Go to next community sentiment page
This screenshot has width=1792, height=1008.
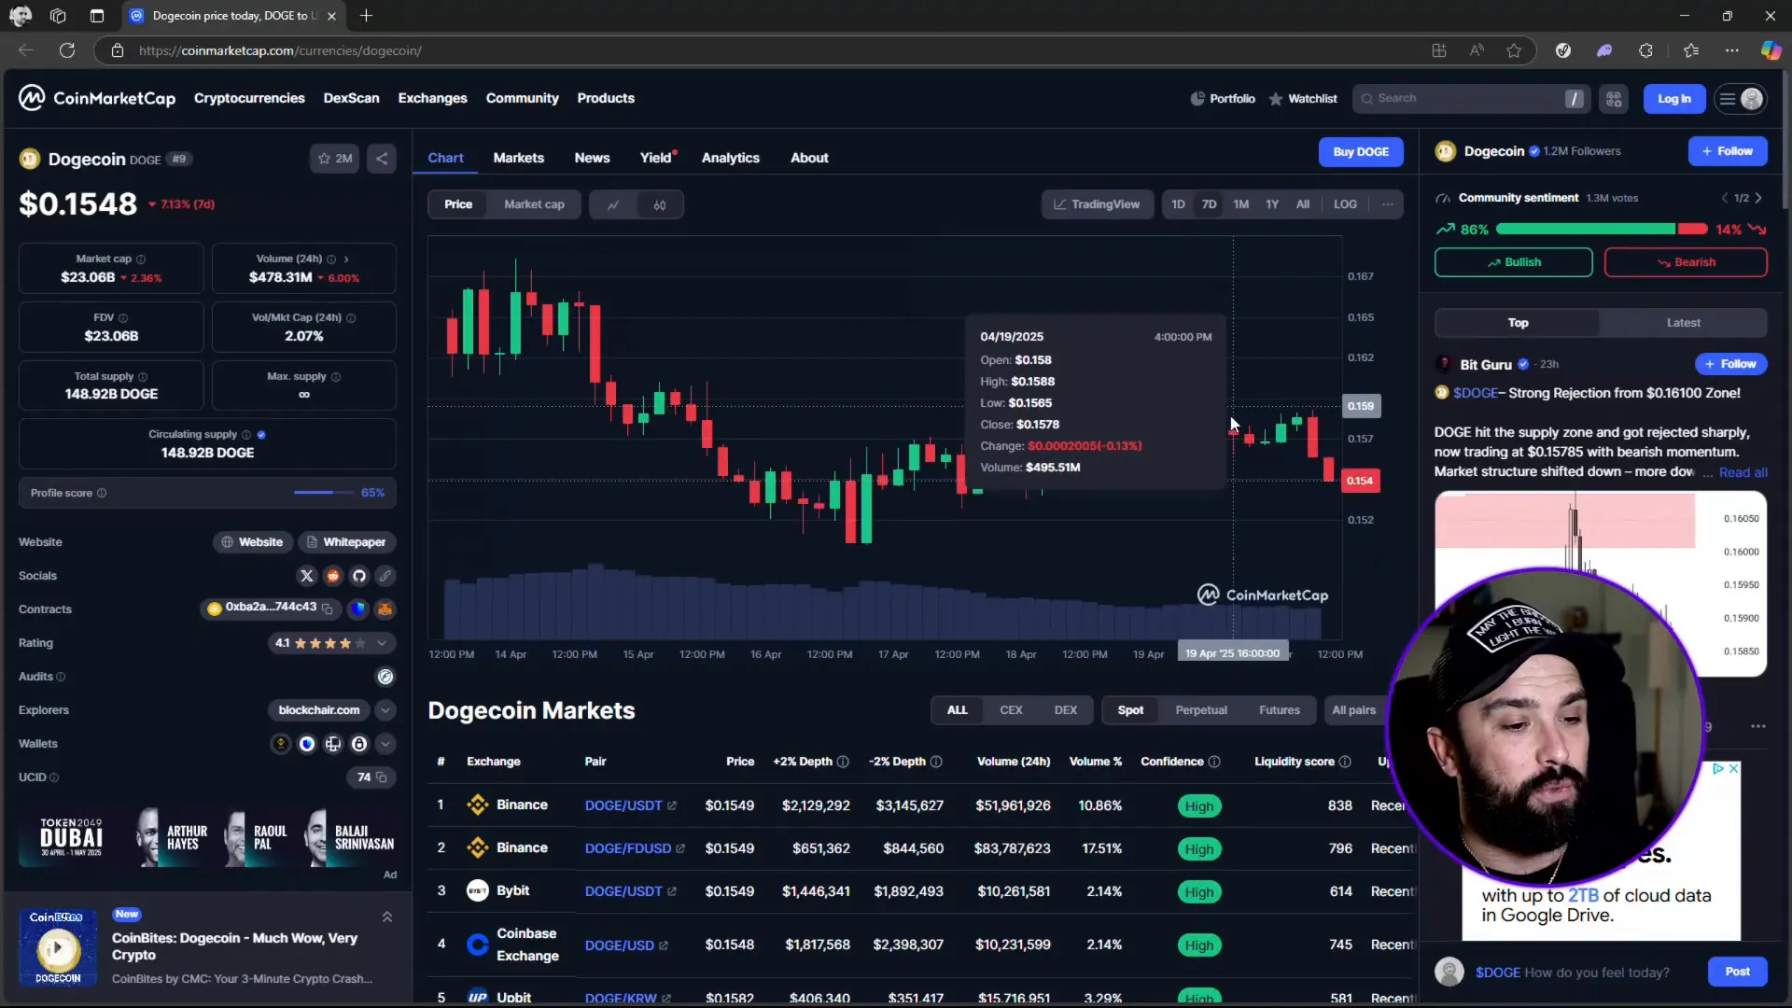pos(1758,198)
